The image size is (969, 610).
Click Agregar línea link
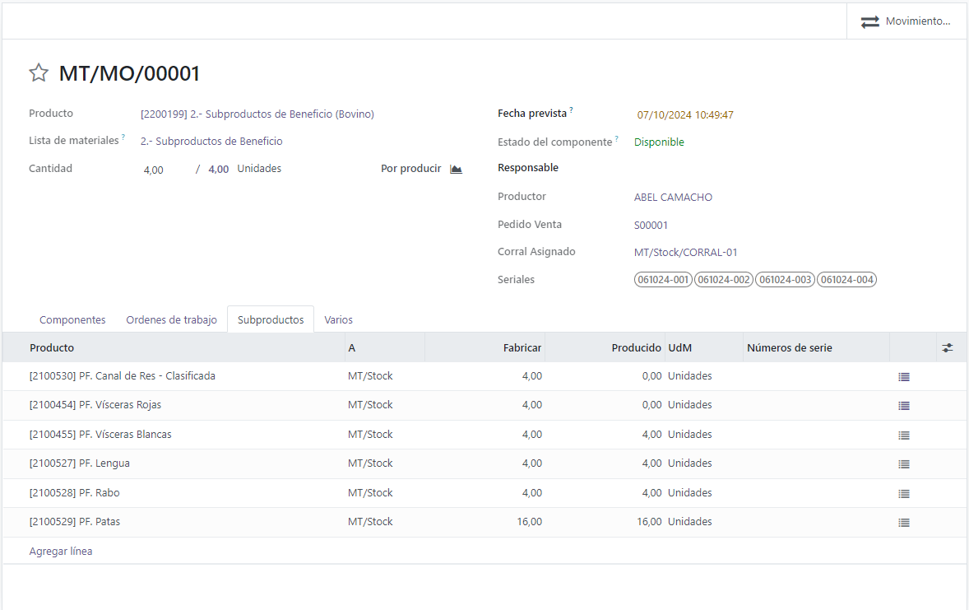click(61, 552)
